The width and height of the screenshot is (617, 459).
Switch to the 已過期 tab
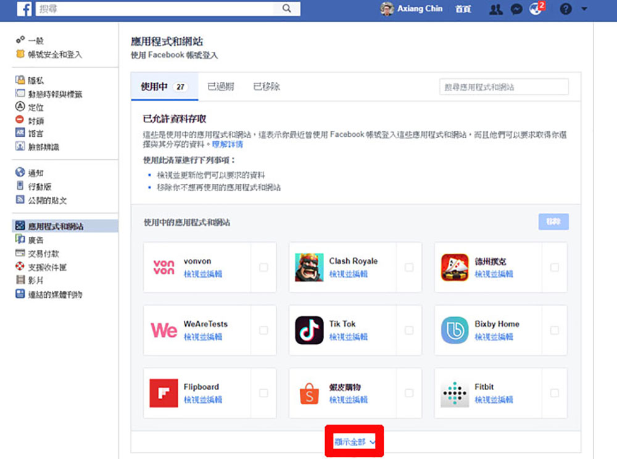point(221,86)
